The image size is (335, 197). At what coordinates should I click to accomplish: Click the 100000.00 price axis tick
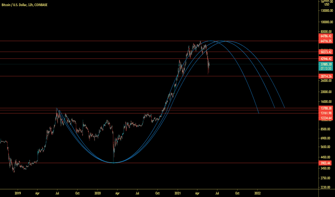pos(326,22)
